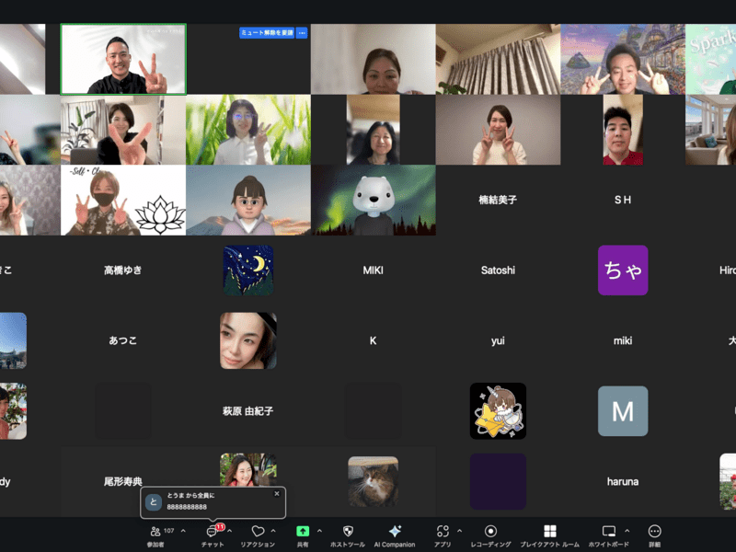Start screen sharing with green share button
Viewport: 736px width, 552px height.
point(303,532)
